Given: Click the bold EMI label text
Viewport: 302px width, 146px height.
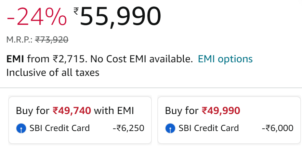Looking at the screenshot, I should 15,59.
